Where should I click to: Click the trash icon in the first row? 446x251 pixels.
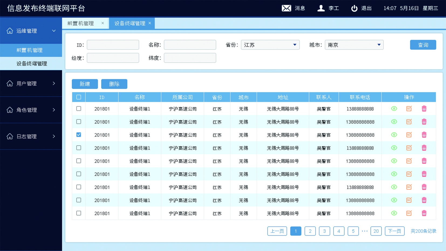pos(424,109)
